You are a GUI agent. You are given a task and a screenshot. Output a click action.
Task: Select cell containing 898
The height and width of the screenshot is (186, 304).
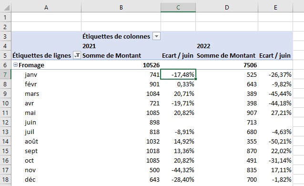click(121, 122)
